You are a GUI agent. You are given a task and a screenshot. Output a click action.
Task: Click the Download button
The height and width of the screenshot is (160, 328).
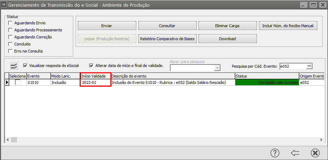[228, 39]
